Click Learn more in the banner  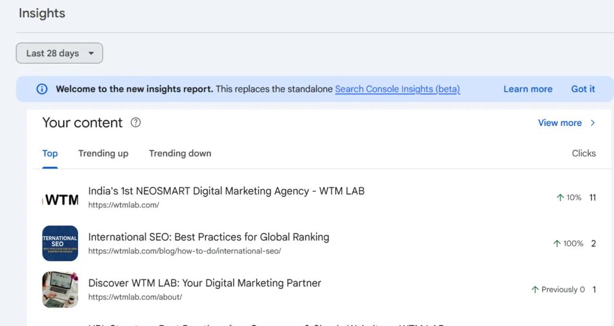(x=528, y=89)
